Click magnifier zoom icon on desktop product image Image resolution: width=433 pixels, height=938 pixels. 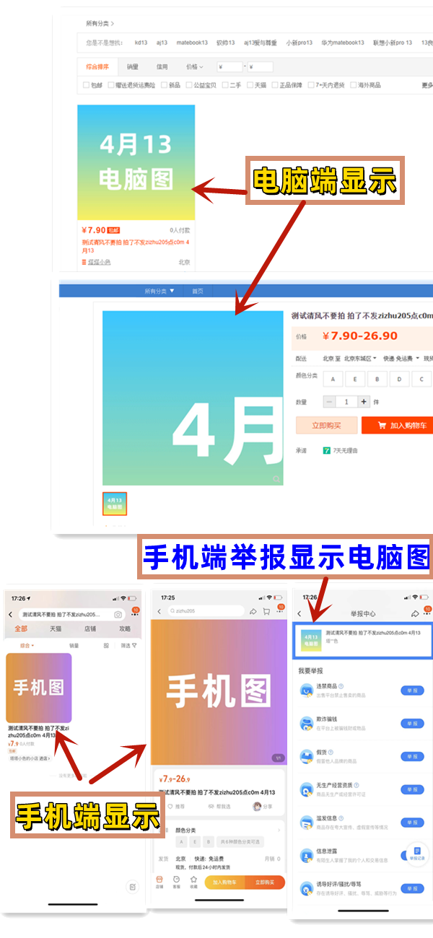tap(276, 478)
